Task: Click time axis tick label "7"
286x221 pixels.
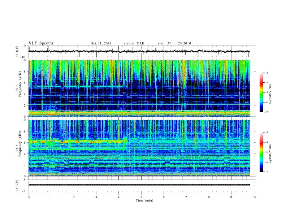Action: [x=186, y=197]
